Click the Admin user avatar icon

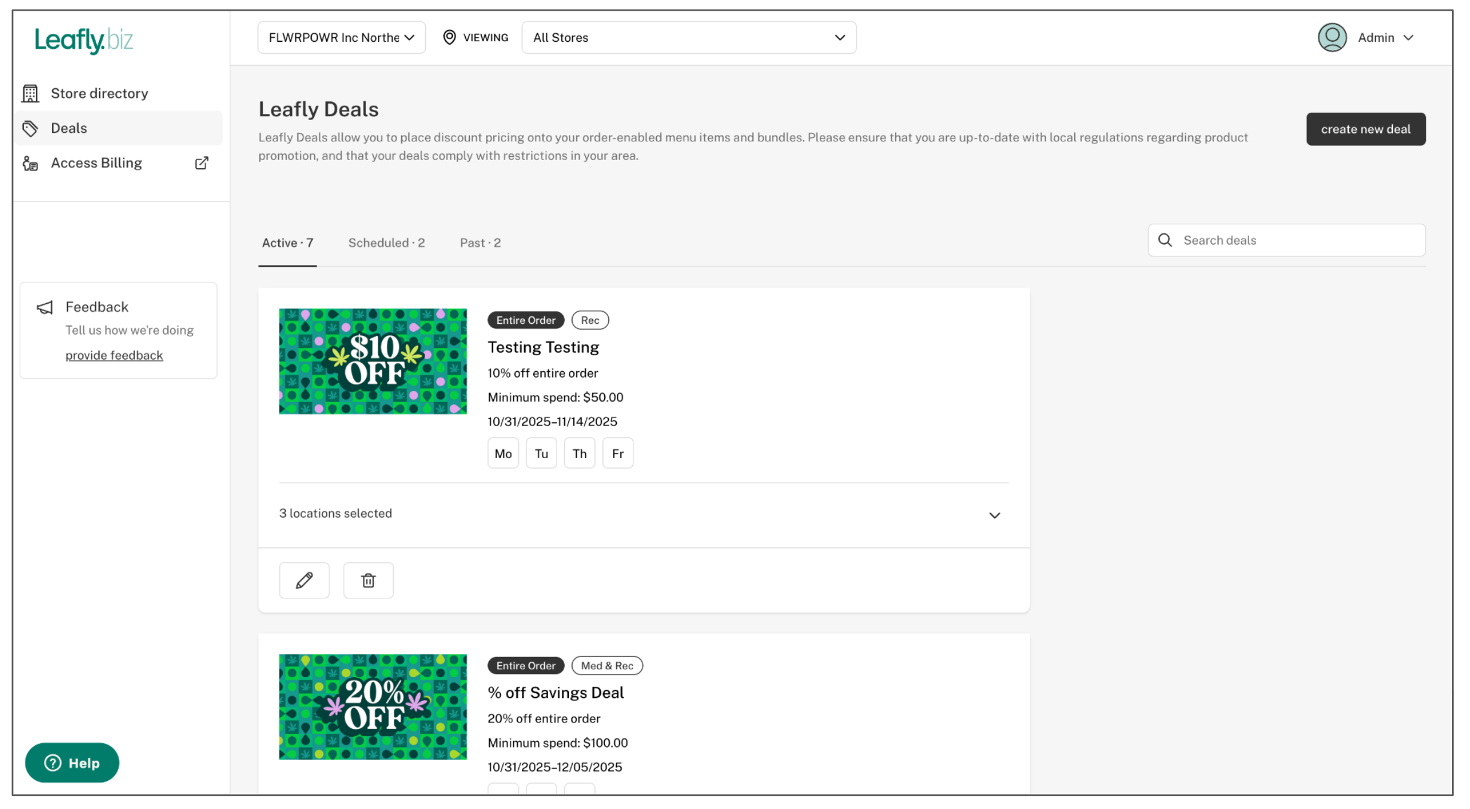coord(1332,38)
